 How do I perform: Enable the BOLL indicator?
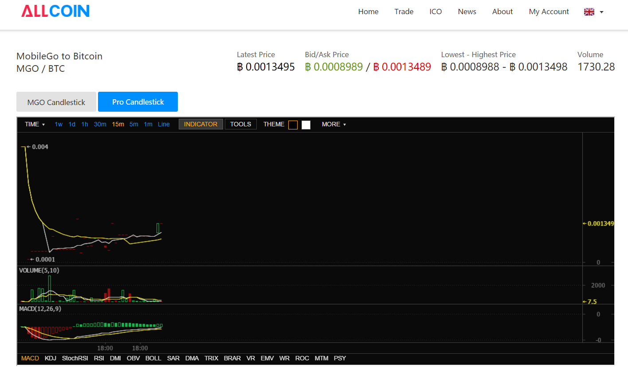click(153, 358)
